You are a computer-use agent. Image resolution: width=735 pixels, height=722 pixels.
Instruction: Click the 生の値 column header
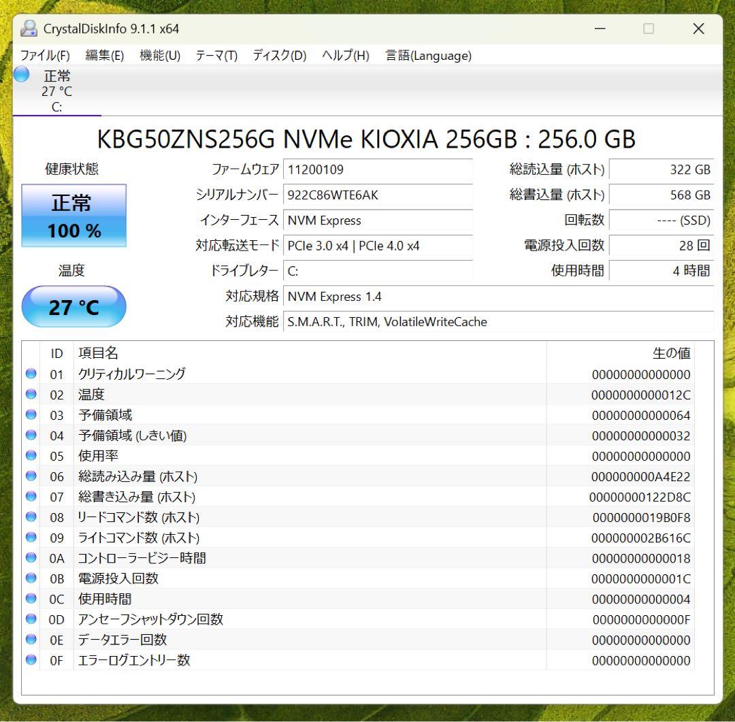(x=621, y=353)
